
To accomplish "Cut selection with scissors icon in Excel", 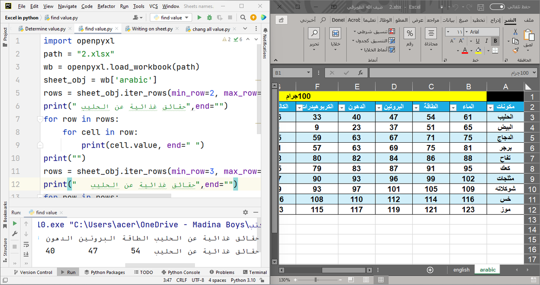I will (x=516, y=32).
